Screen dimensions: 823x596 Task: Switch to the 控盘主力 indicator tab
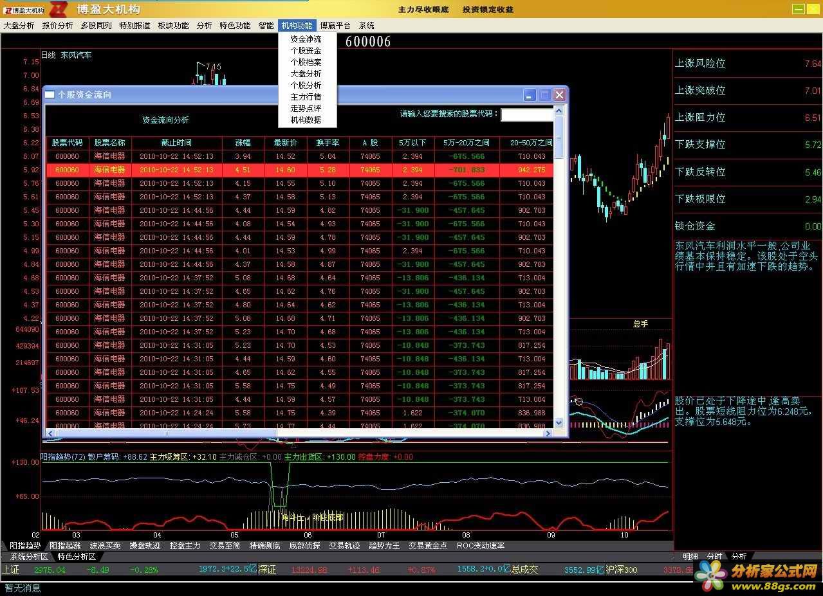coord(185,546)
